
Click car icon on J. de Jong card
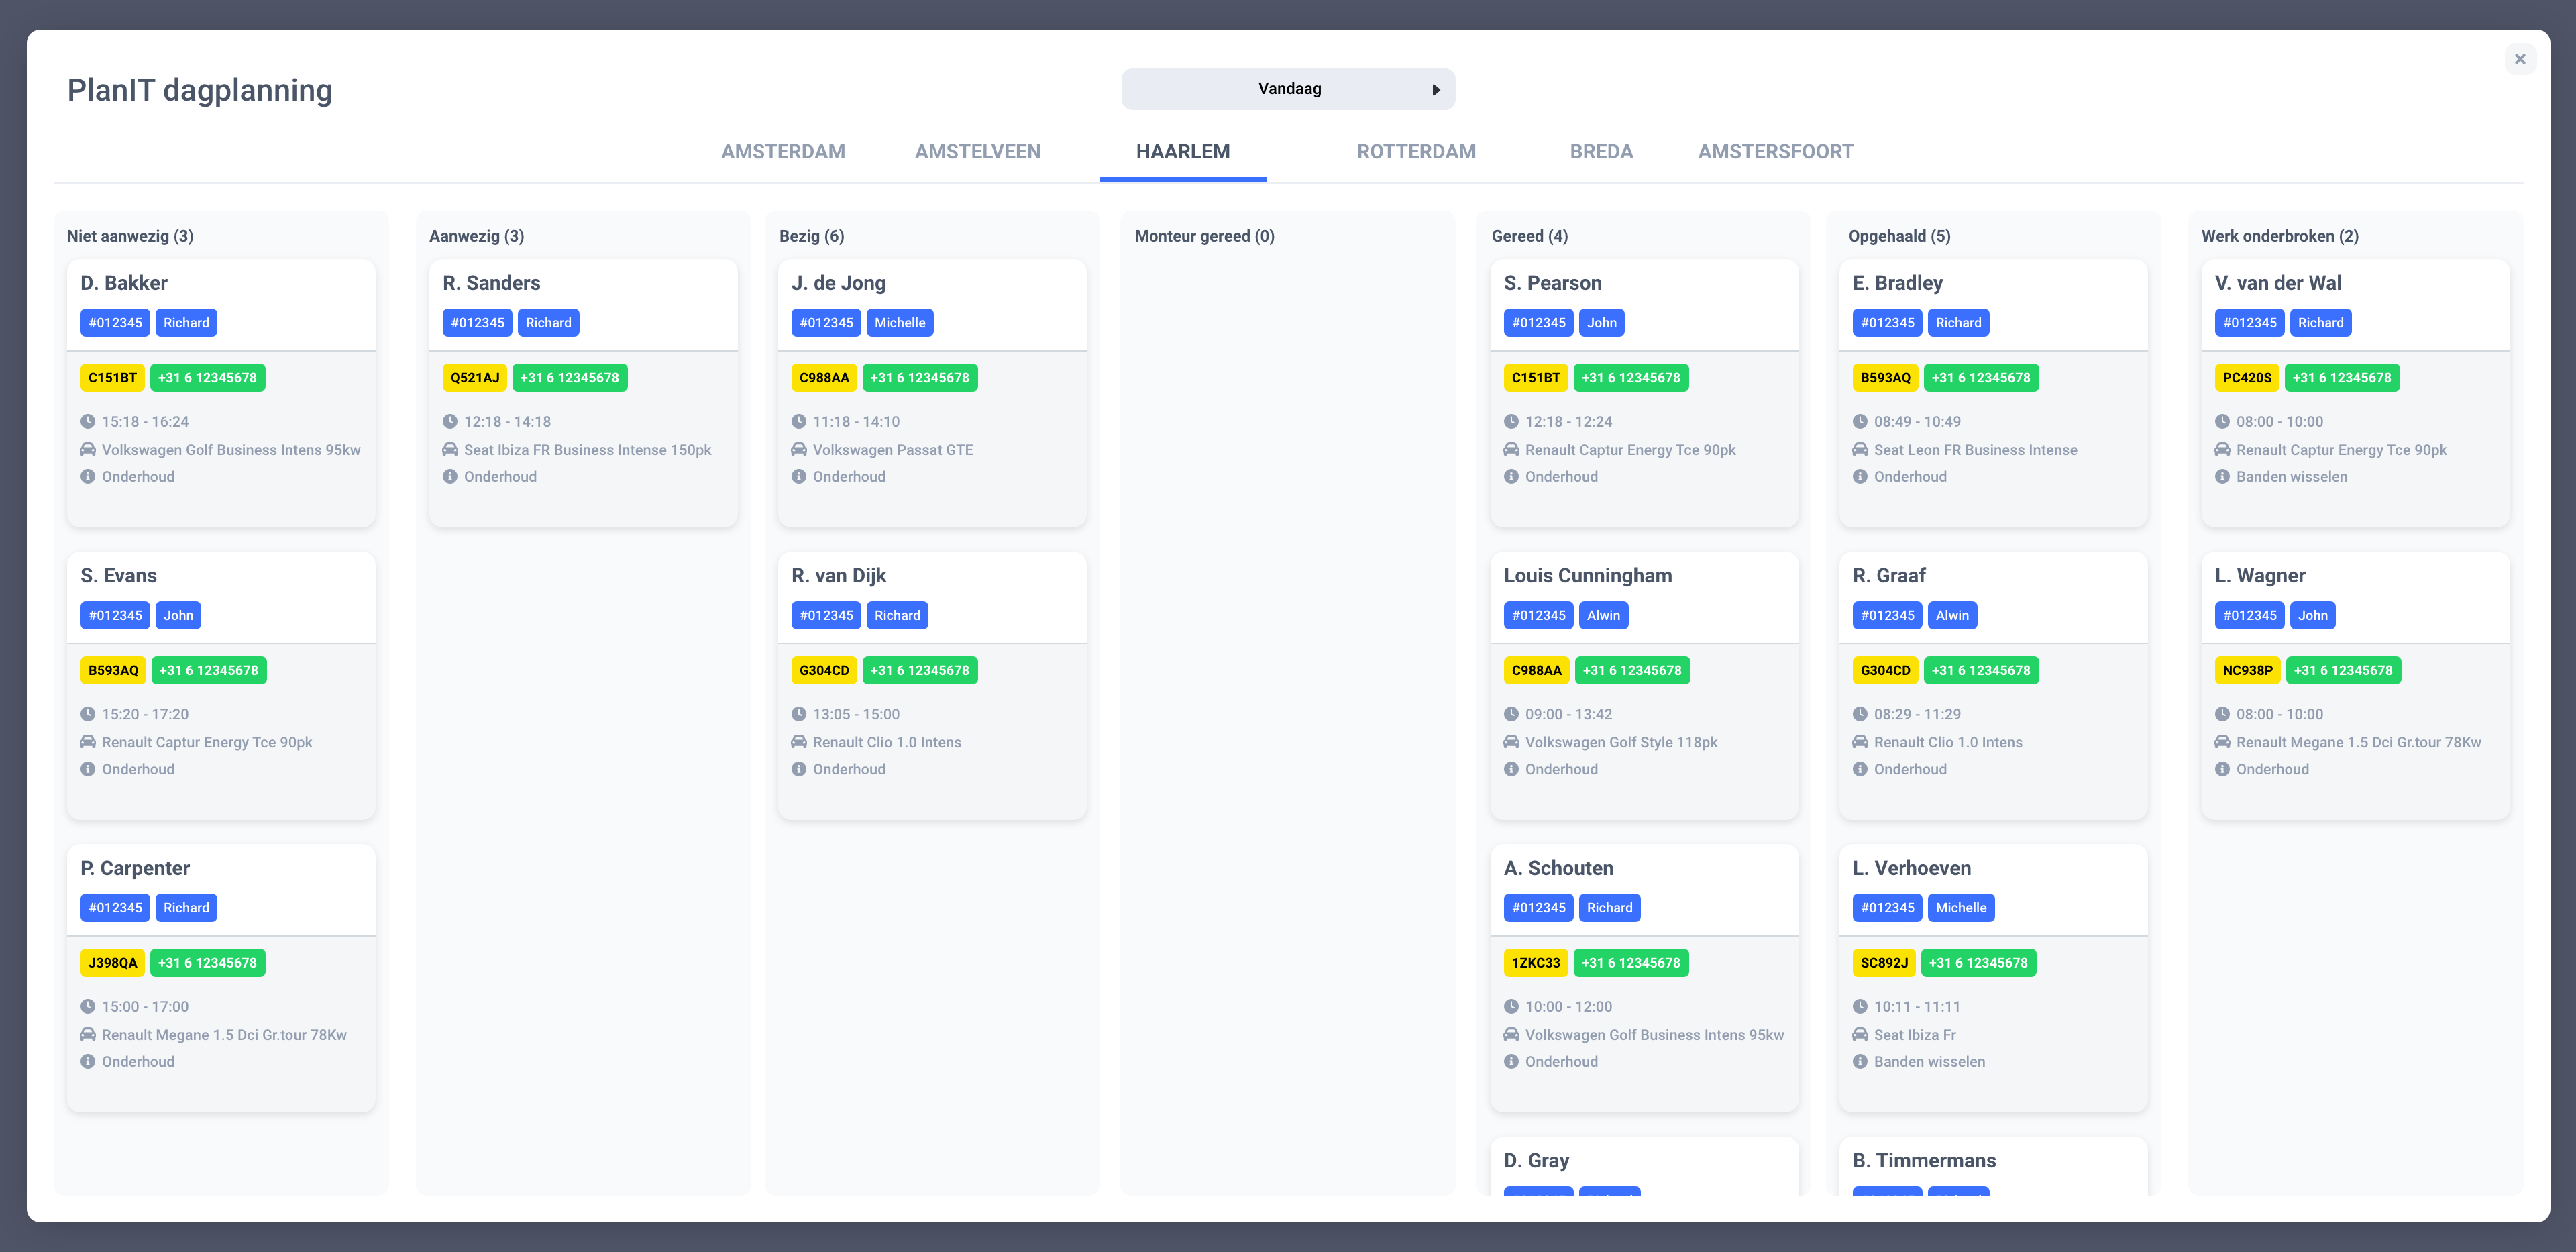pos(799,450)
